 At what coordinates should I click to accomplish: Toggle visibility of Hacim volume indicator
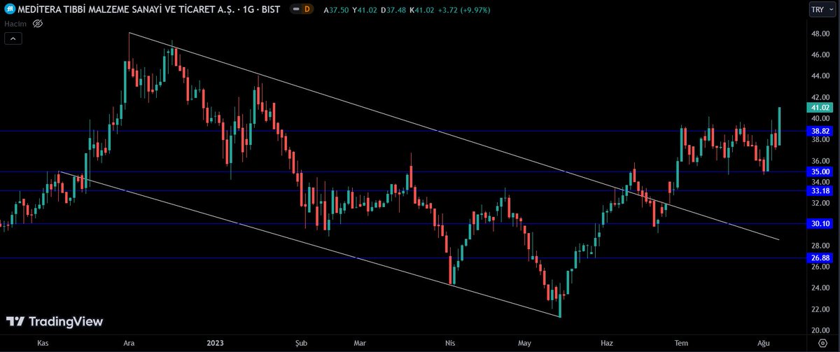(38, 24)
